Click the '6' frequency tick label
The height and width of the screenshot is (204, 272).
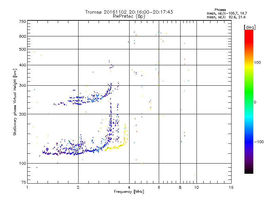coord(159,187)
